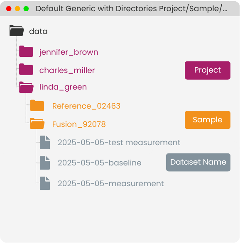Click the 2025-05-05-baseline file icon

tap(45, 163)
